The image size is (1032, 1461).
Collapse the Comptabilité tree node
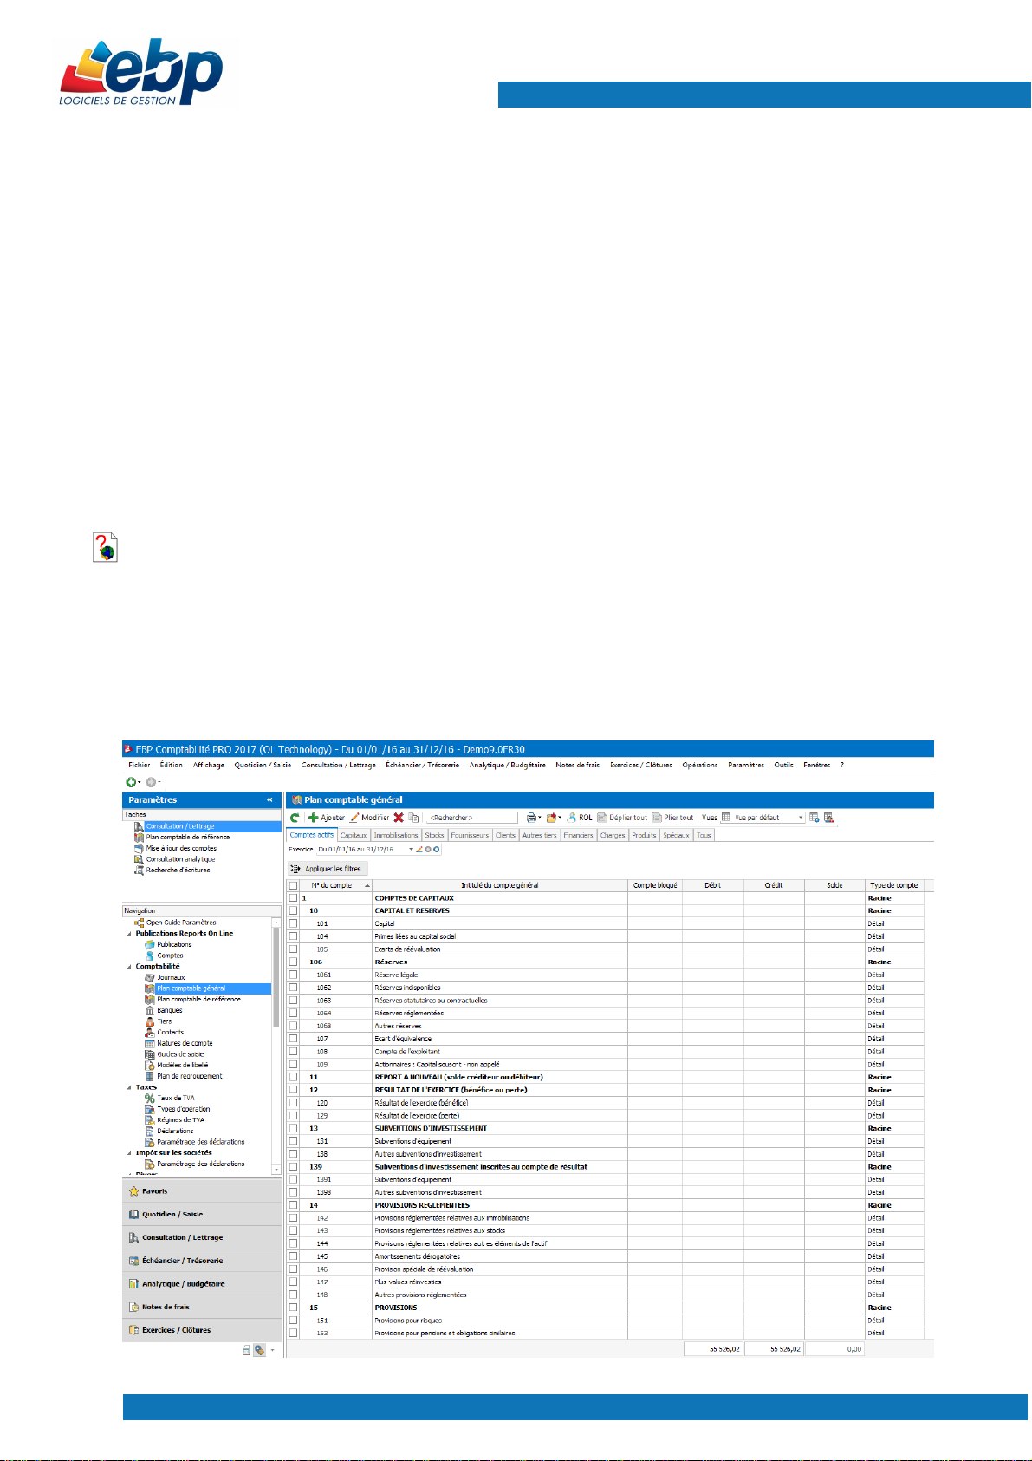pyautogui.click(x=130, y=967)
